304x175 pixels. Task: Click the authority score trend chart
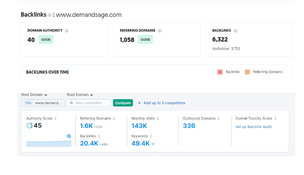click(x=49, y=144)
